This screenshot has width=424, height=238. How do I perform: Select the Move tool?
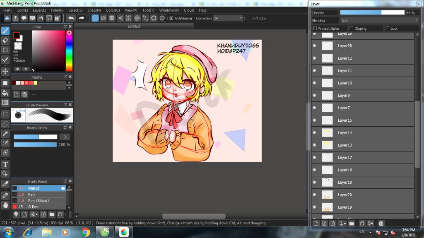[5, 71]
